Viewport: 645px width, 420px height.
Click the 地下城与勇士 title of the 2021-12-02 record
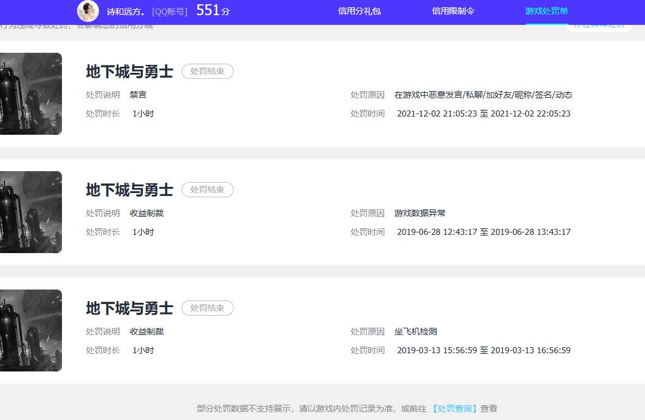129,72
